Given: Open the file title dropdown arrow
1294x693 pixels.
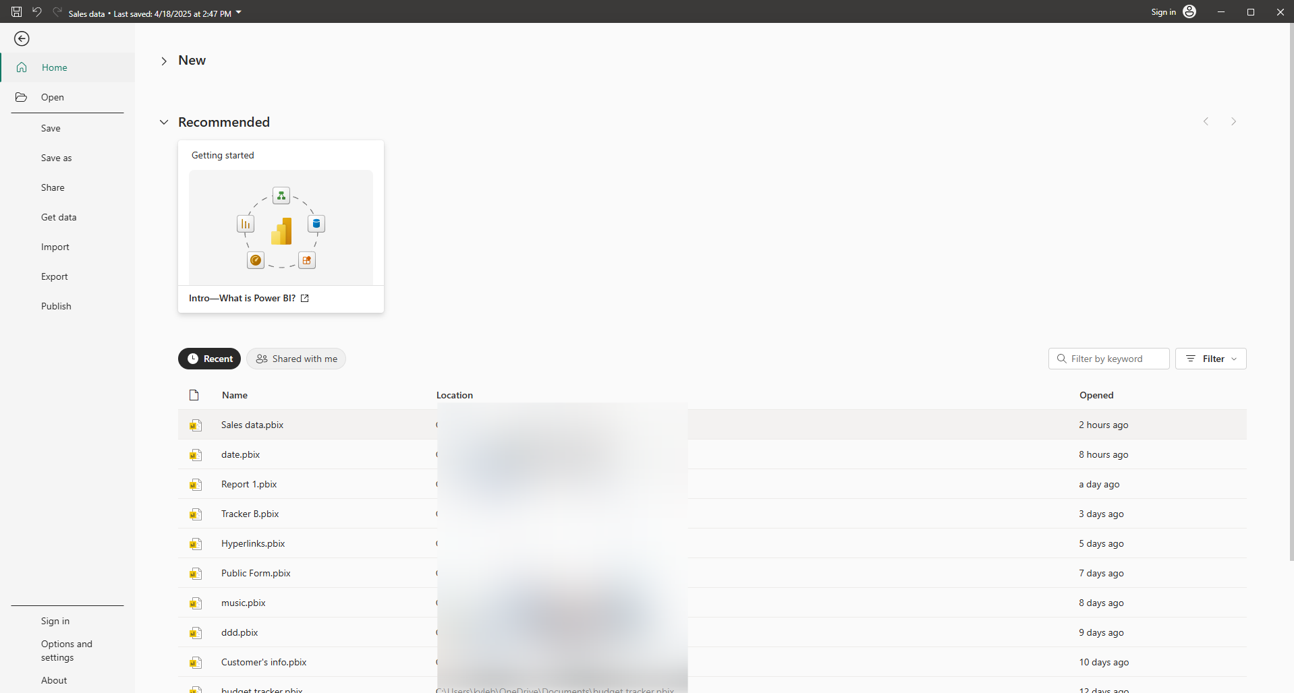Looking at the screenshot, I should point(239,12).
